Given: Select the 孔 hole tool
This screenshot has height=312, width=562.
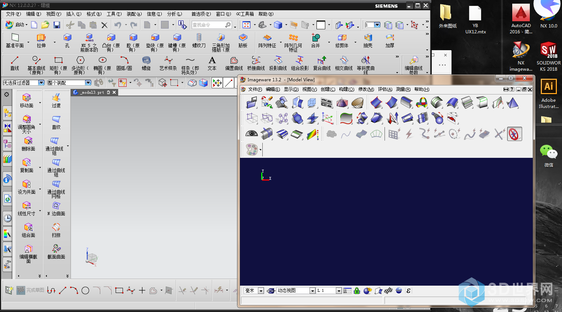Looking at the screenshot, I should [x=67, y=40].
